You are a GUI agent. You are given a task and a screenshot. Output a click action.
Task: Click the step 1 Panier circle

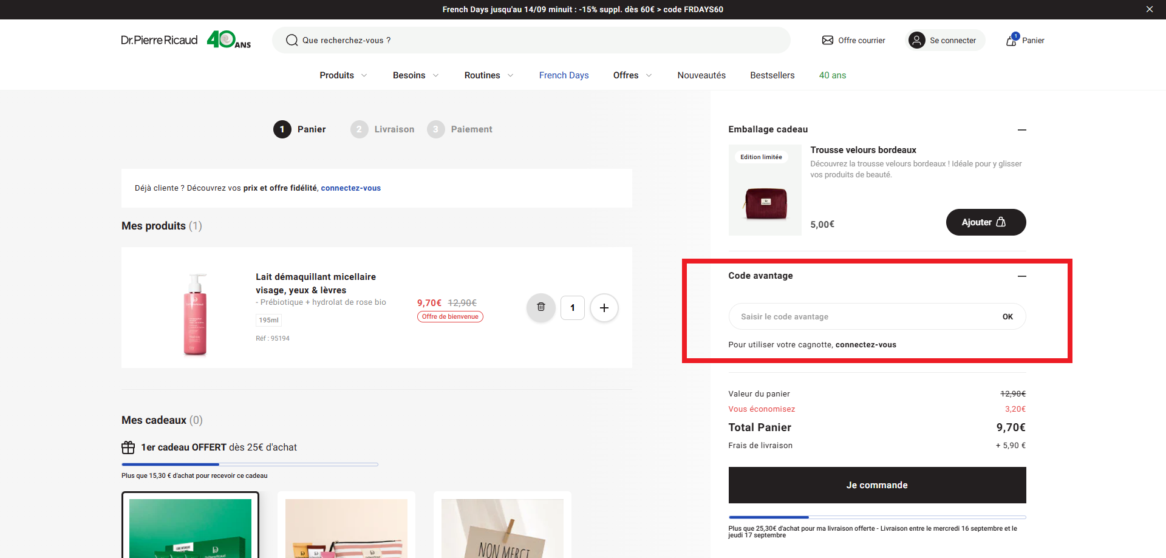coord(282,129)
